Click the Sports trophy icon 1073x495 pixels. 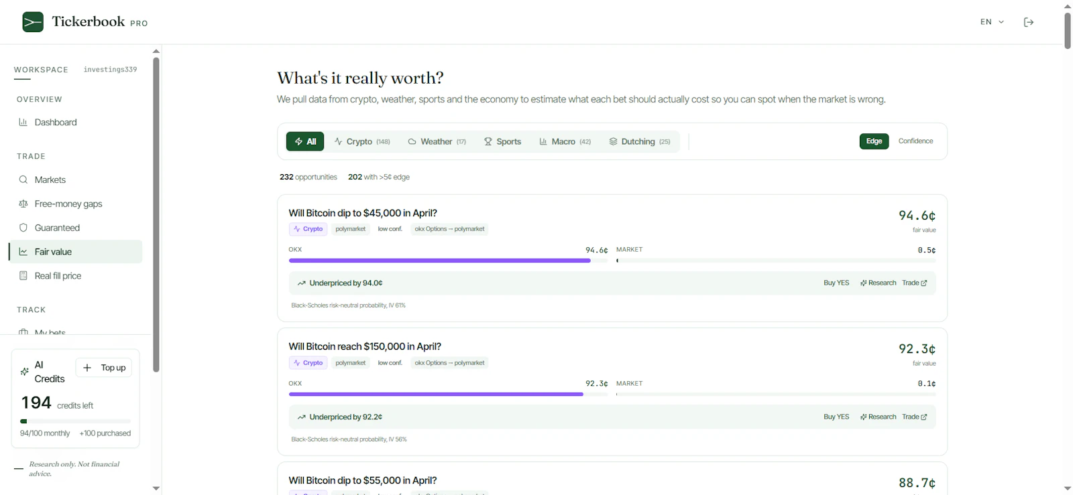point(488,141)
